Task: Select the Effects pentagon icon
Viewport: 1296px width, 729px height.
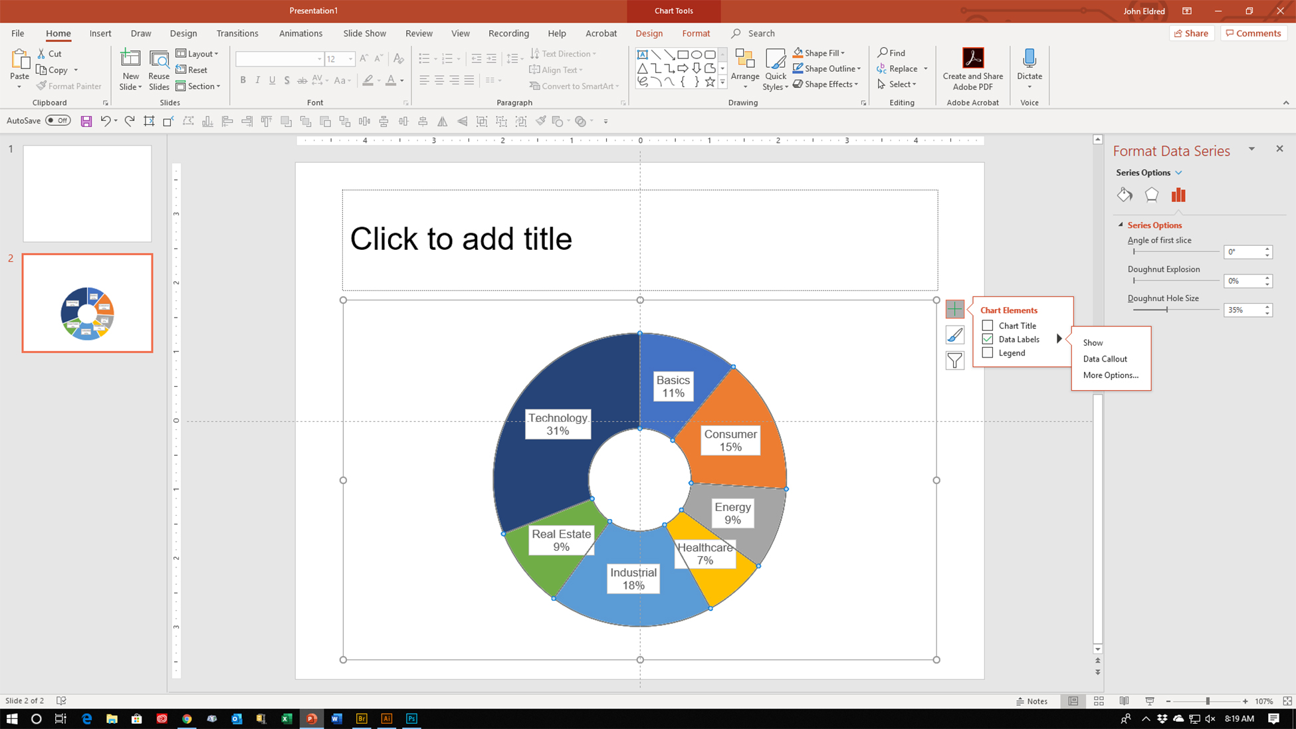Action: pos(1151,195)
